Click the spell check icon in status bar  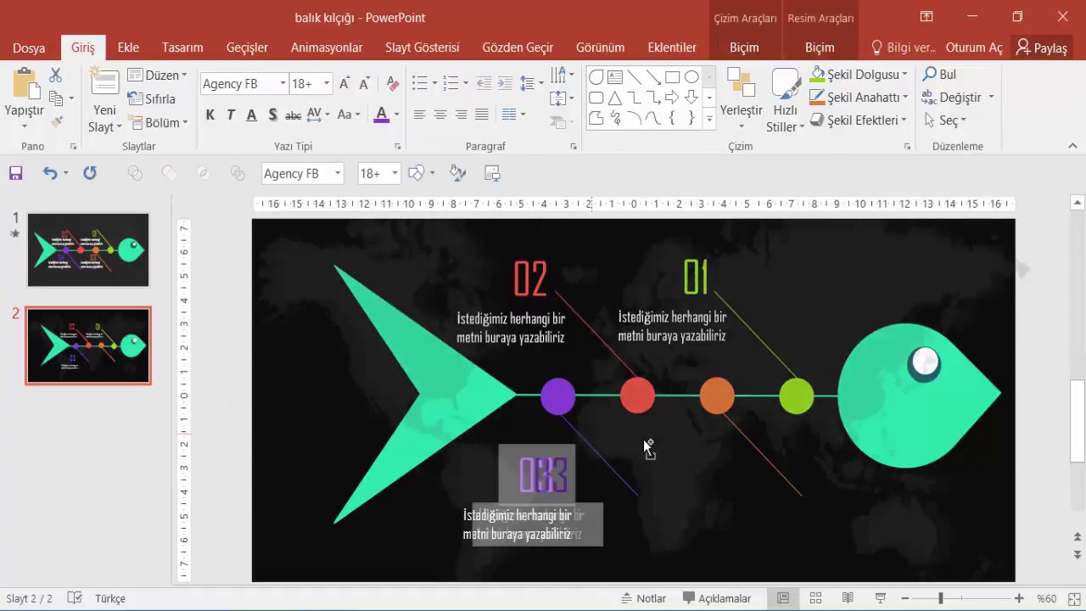75,598
